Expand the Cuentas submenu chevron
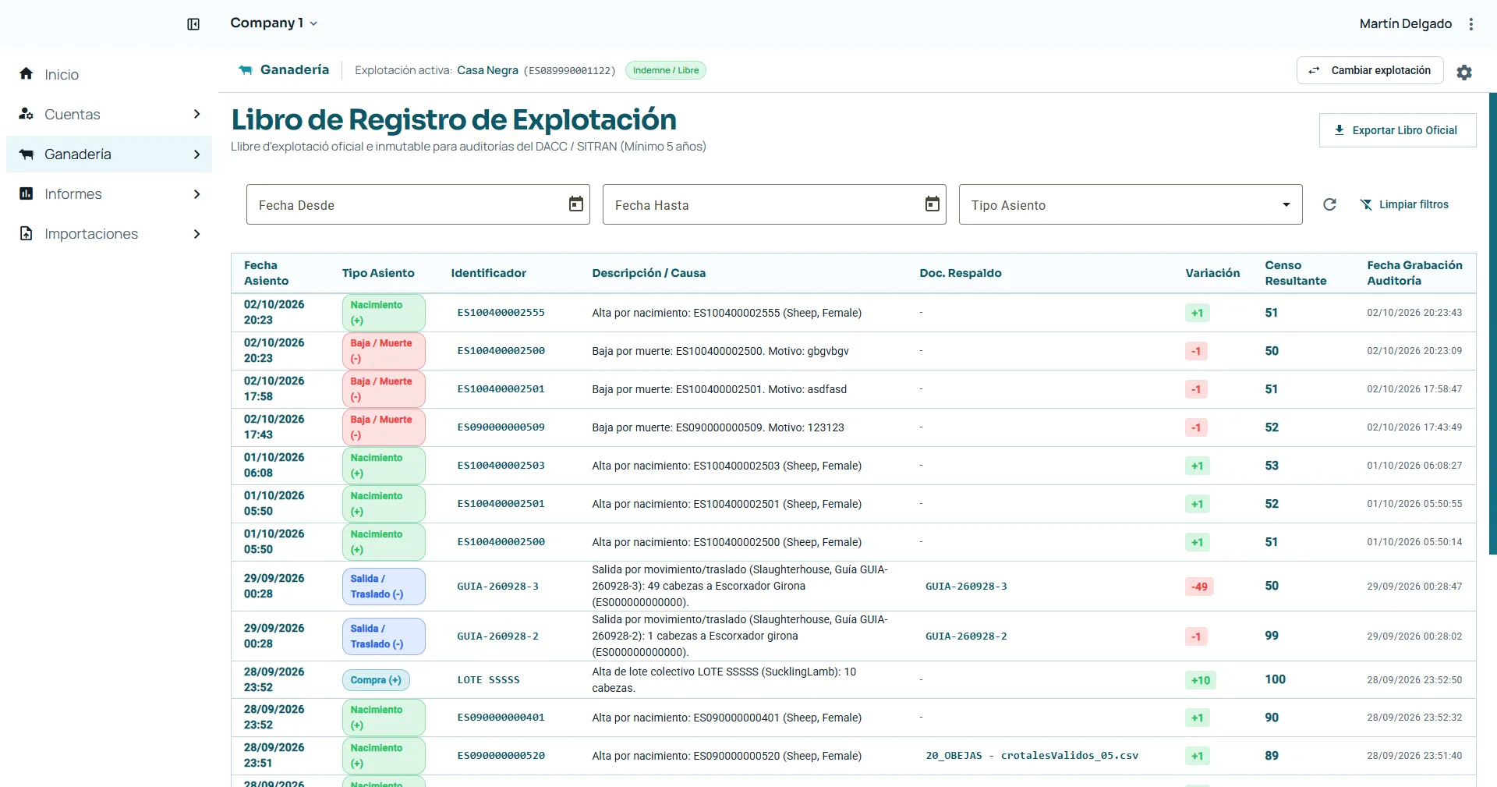The height and width of the screenshot is (787, 1497). [196, 114]
